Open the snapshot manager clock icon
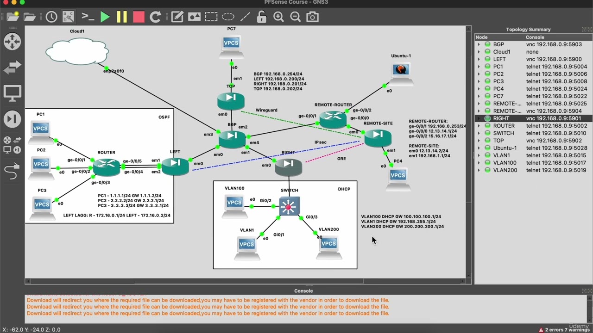 point(51,17)
